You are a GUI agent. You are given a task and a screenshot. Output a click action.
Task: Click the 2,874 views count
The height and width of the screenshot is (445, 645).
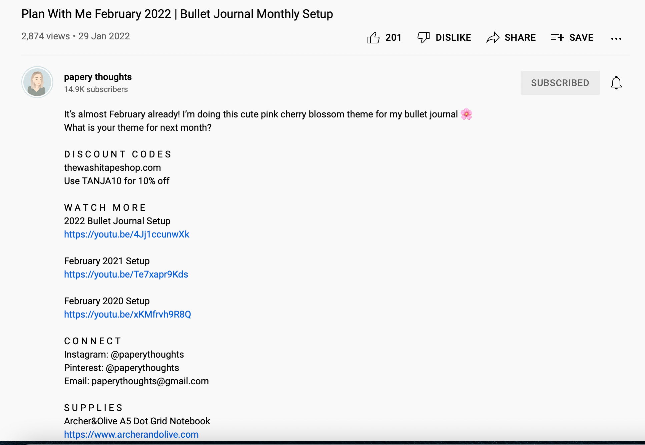(x=45, y=36)
